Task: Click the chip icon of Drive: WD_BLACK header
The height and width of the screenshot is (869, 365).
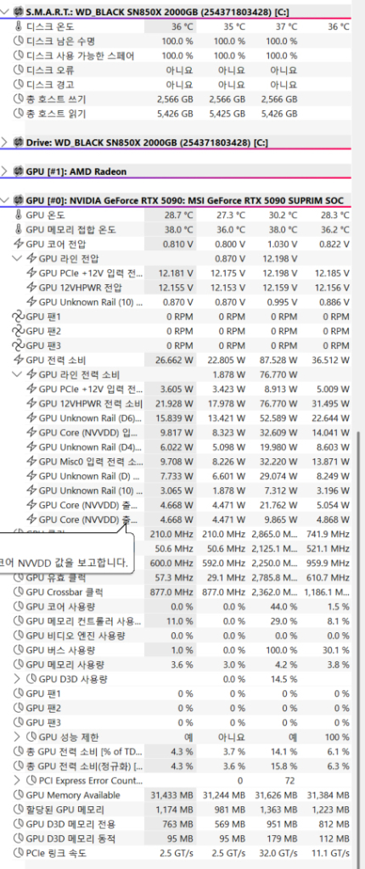Action: (x=18, y=143)
